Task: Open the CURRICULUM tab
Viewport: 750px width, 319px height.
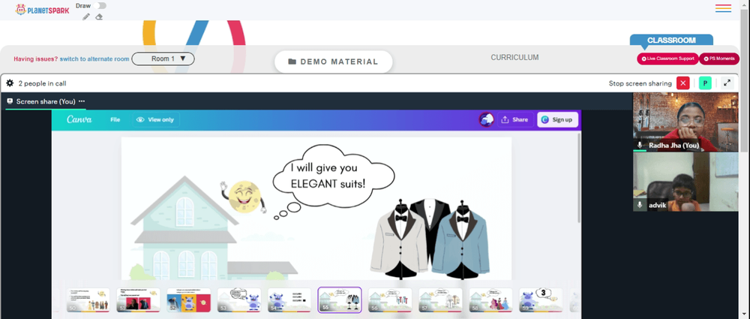Action: pos(514,58)
